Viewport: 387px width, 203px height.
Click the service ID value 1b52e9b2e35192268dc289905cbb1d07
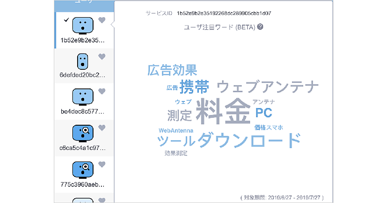pyautogui.click(x=224, y=14)
